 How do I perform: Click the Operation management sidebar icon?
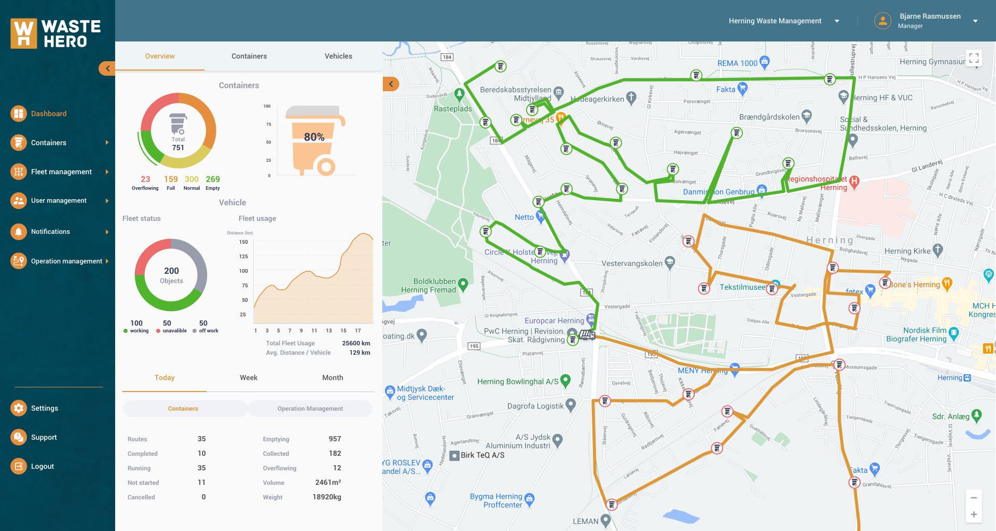[x=19, y=261]
